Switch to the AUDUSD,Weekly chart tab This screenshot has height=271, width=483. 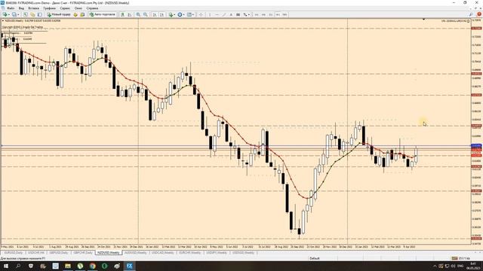pos(136,253)
